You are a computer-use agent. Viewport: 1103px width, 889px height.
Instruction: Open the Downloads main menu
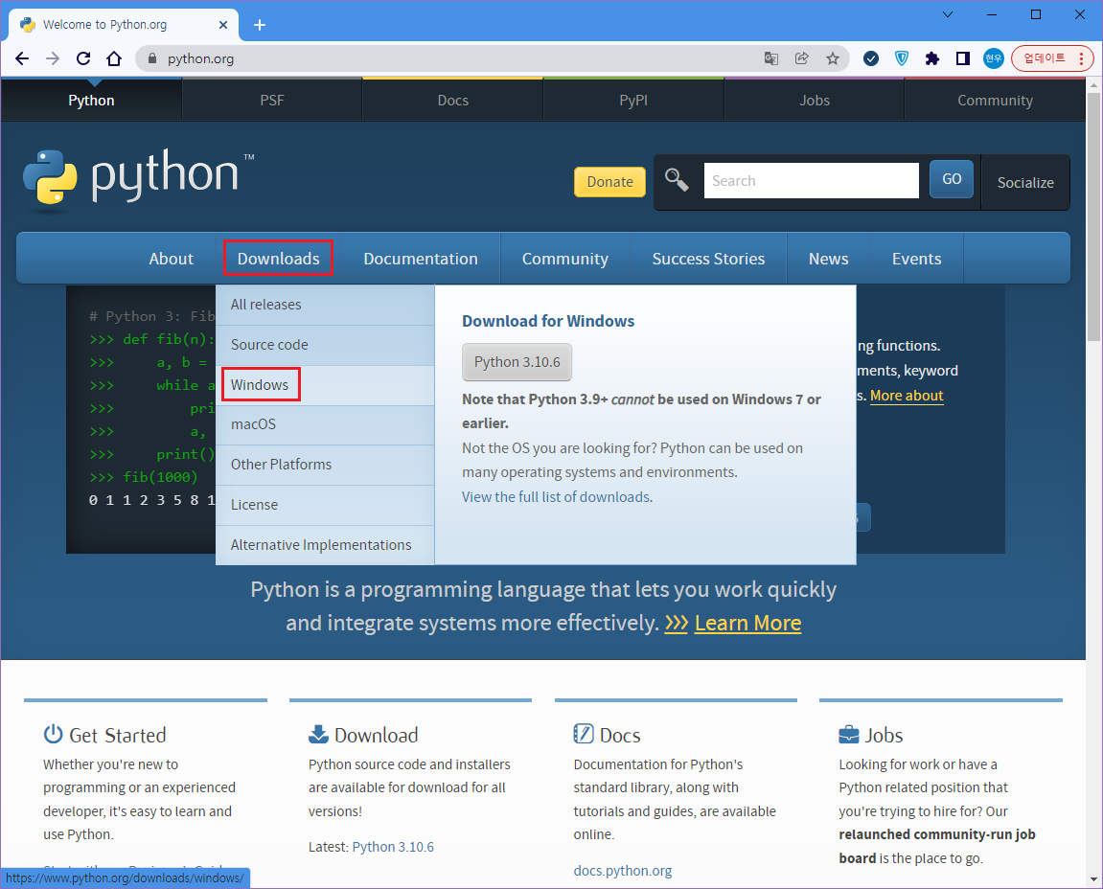point(279,258)
